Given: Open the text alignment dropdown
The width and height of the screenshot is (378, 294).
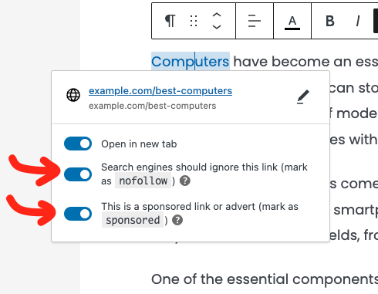Looking at the screenshot, I should click(x=255, y=21).
